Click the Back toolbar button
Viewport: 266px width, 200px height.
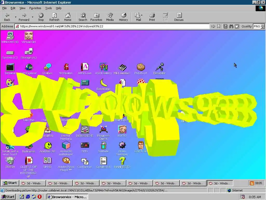pyautogui.click(x=7, y=17)
